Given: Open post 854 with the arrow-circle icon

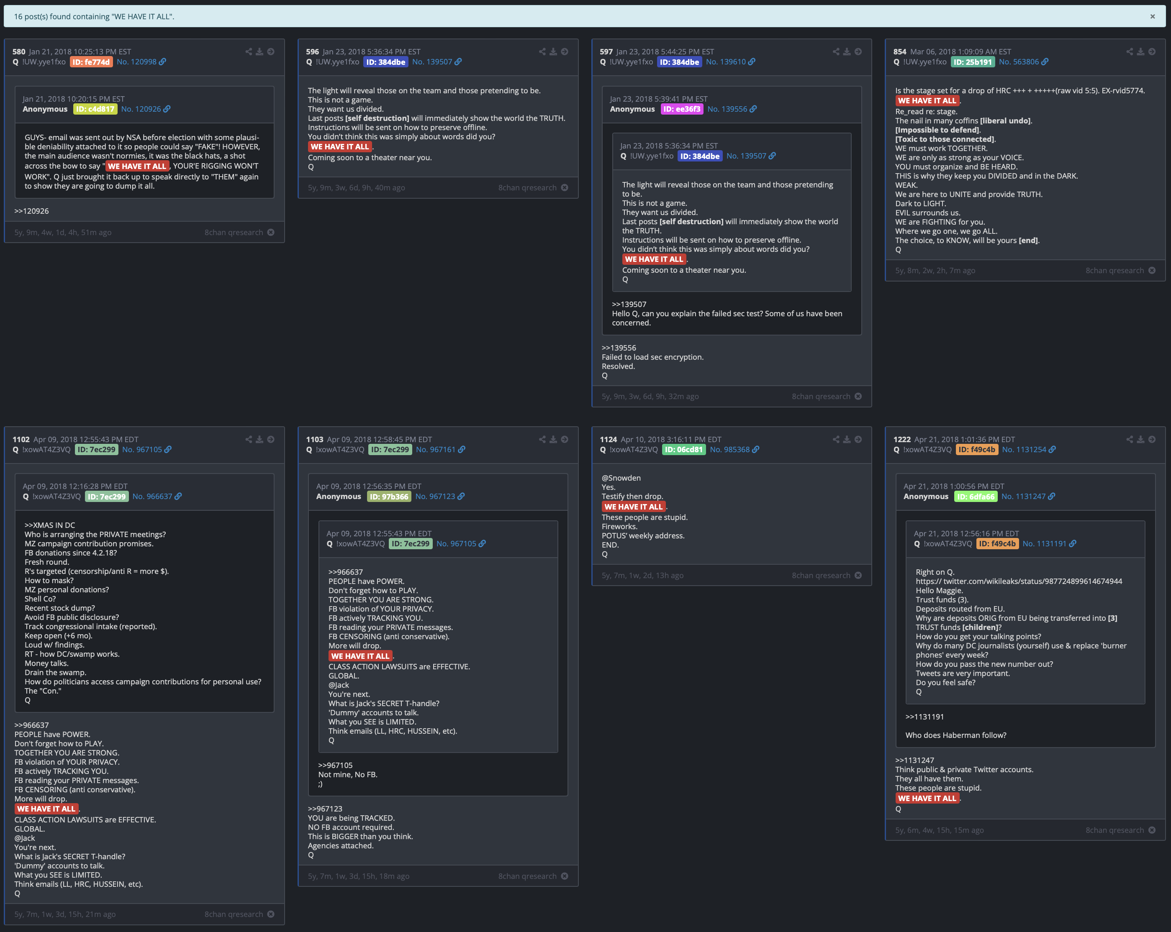Looking at the screenshot, I should [x=1152, y=51].
